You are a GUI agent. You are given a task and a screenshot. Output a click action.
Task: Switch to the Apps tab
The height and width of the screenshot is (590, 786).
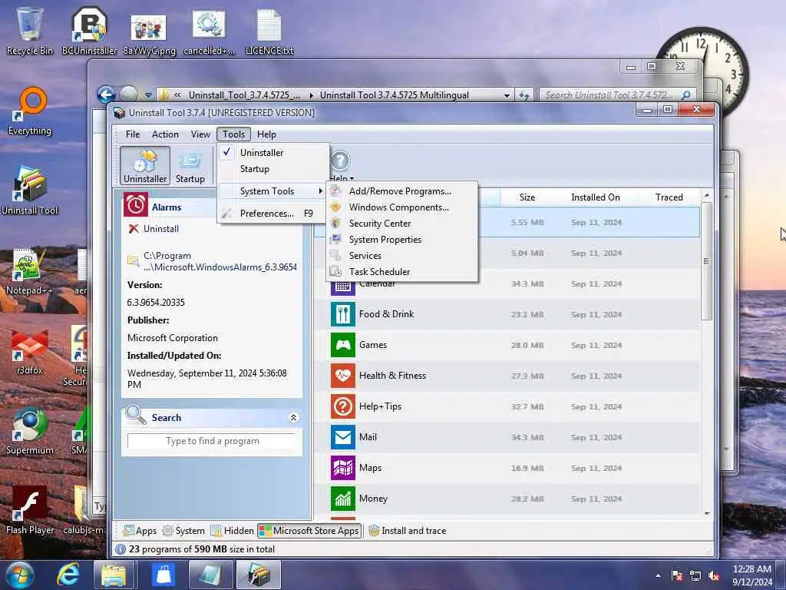click(140, 531)
